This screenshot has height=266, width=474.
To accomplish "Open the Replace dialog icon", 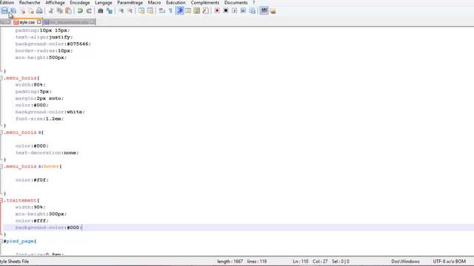I will (x=110, y=11).
